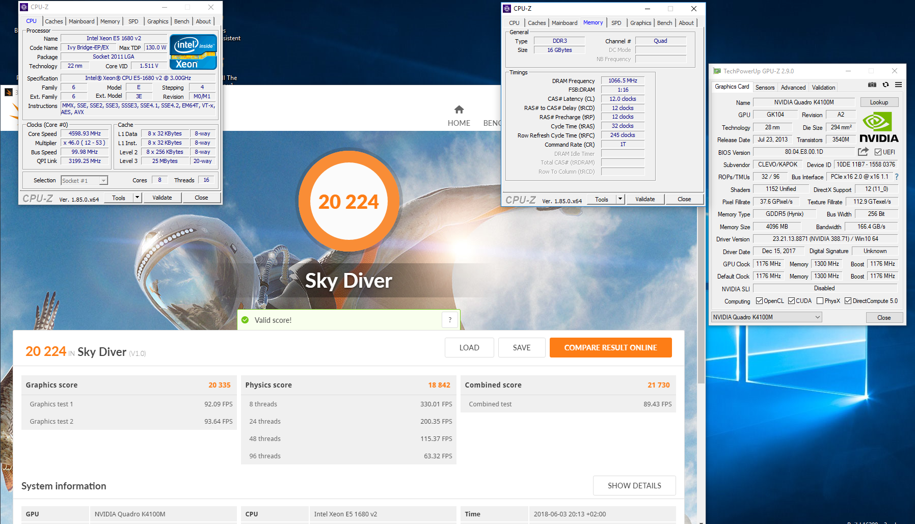
Task: Click the CPU-Z app icon in Memory window title bar
Action: (x=507, y=9)
